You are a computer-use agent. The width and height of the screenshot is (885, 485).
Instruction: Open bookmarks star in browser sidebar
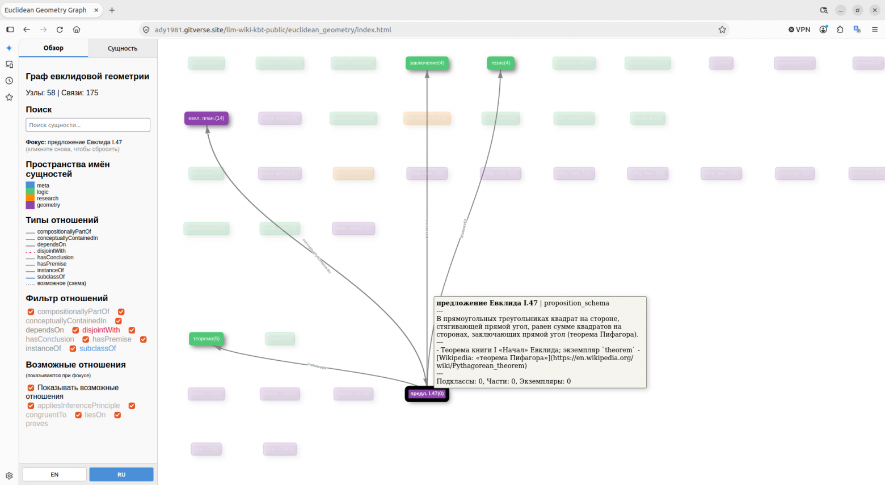9,98
